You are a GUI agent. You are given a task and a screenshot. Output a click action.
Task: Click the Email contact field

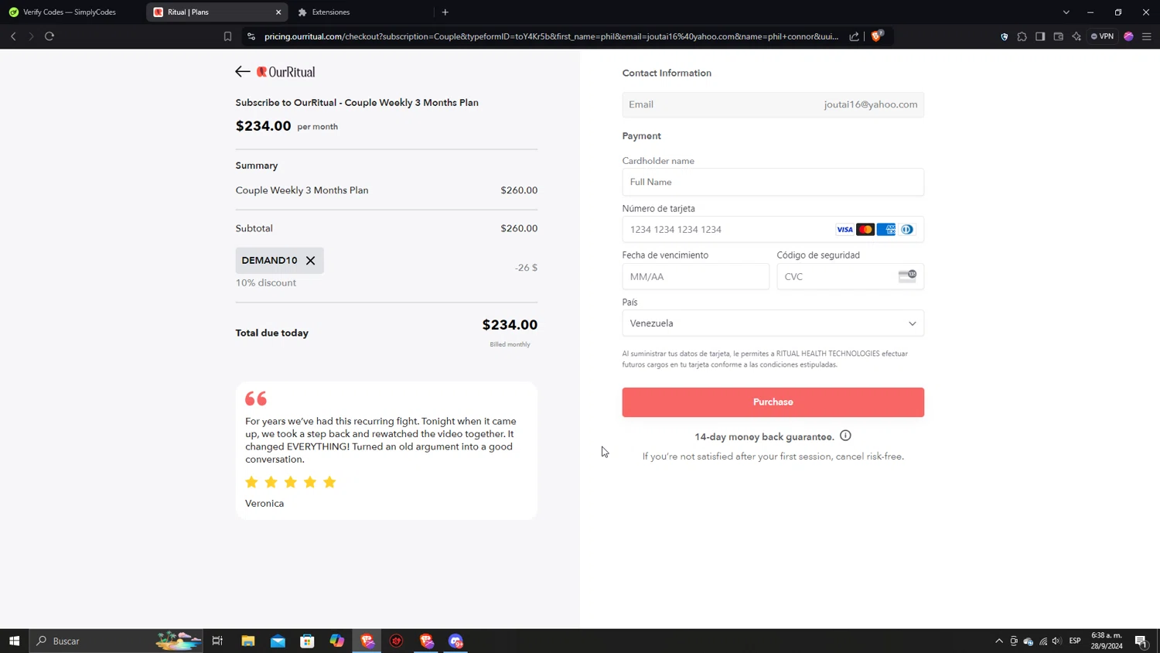click(x=773, y=104)
